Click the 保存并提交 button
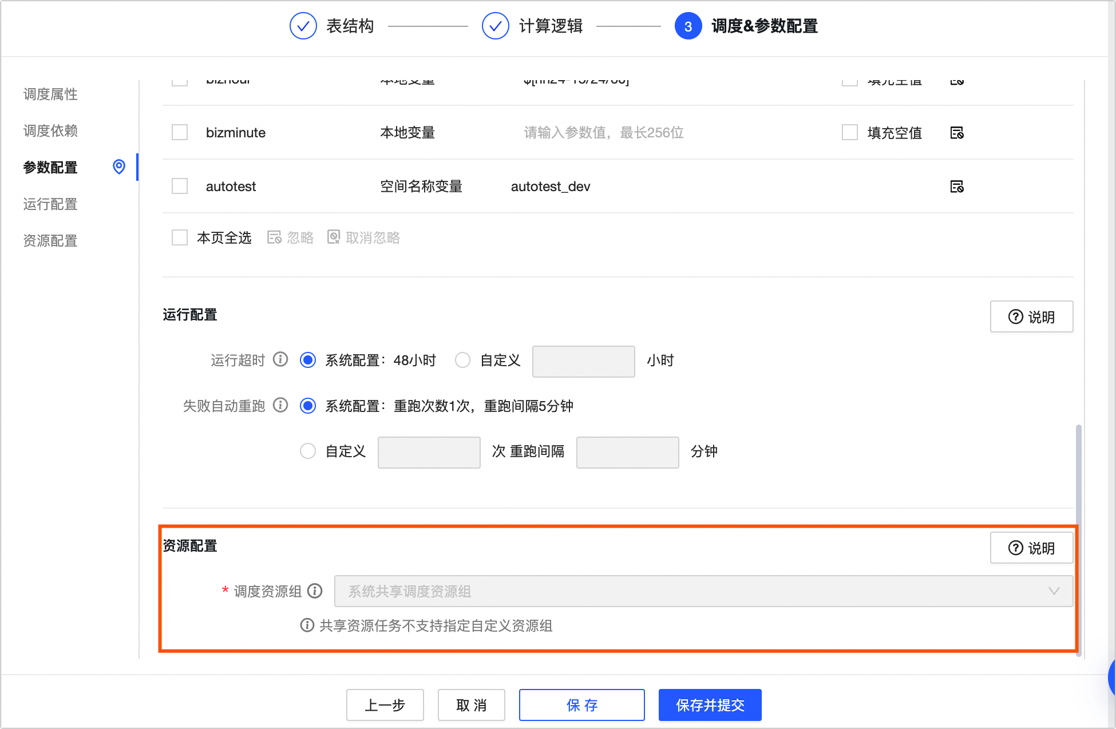The width and height of the screenshot is (1116, 729). [710, 705]
